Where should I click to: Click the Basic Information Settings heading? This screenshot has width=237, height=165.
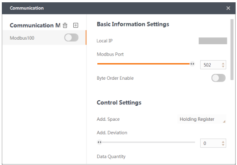(x=133, y=24)
